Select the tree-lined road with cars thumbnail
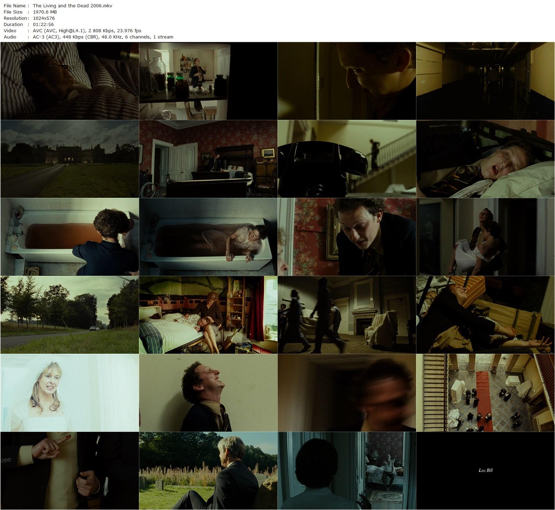 click(x=70, y=315)
